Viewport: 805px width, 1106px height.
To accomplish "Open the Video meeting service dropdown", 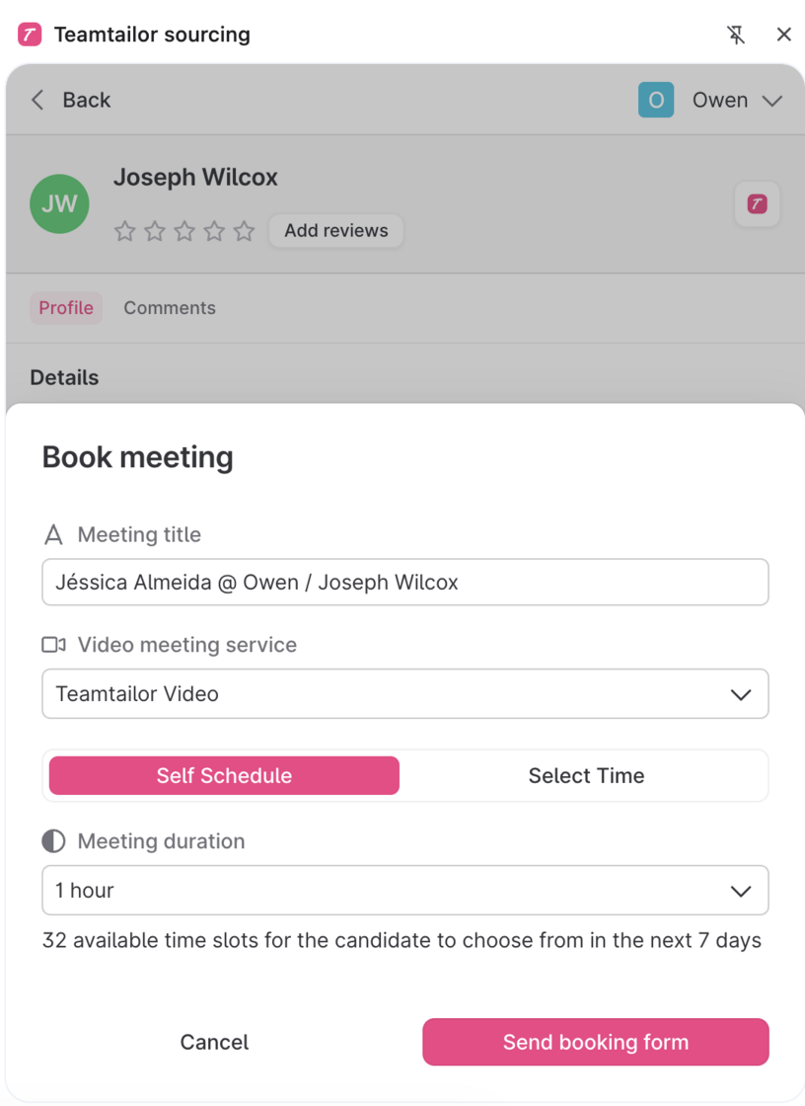I will click(x=404, y=694).
